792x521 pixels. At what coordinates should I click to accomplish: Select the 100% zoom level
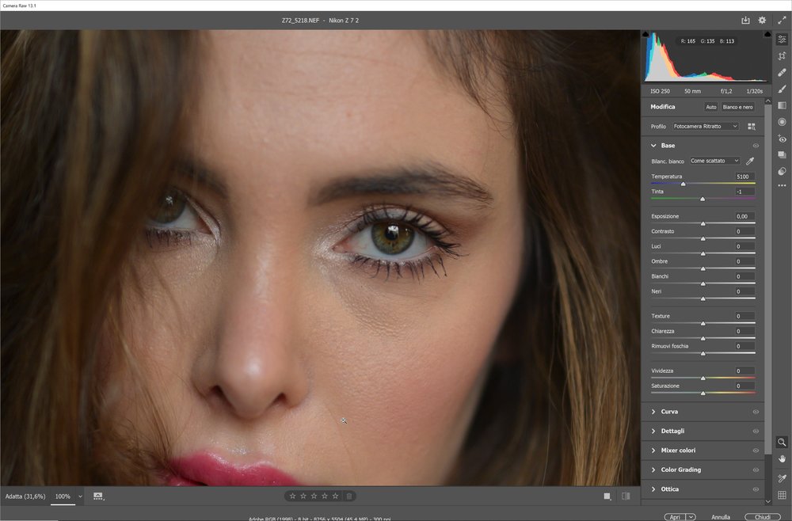(x=63, y=496)
